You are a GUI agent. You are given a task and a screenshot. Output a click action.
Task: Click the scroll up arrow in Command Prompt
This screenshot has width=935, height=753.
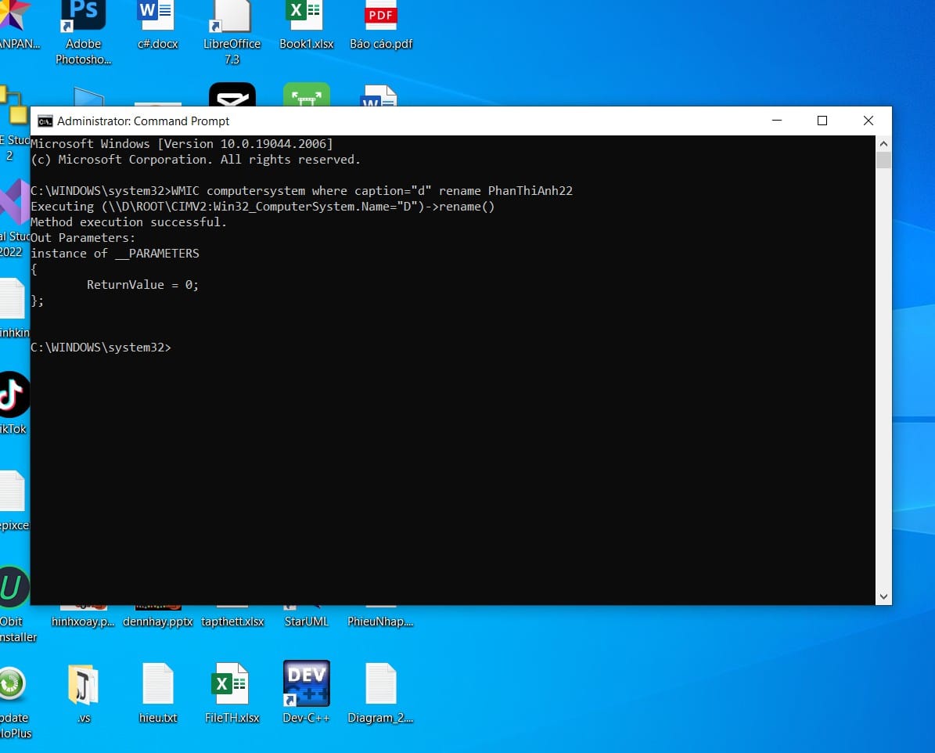point(883,144)
